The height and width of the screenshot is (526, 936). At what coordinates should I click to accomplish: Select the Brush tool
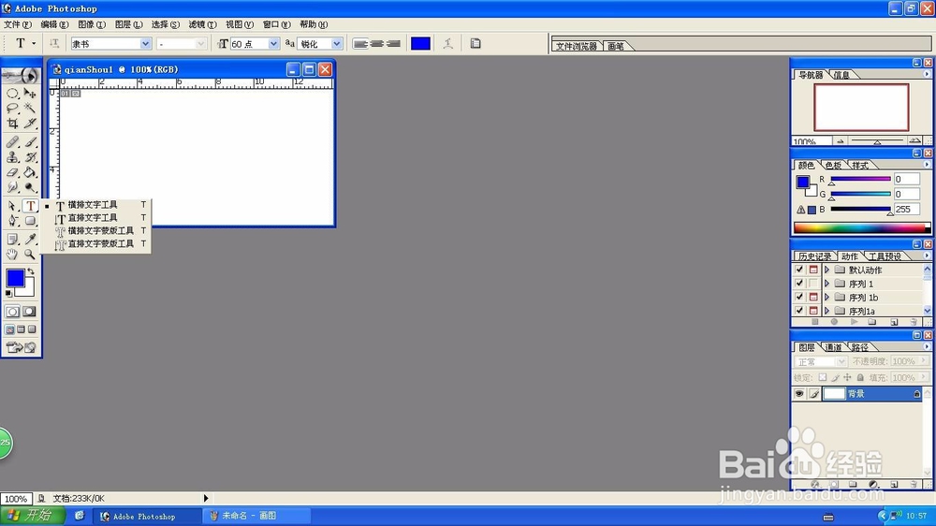tap(30, 142)
